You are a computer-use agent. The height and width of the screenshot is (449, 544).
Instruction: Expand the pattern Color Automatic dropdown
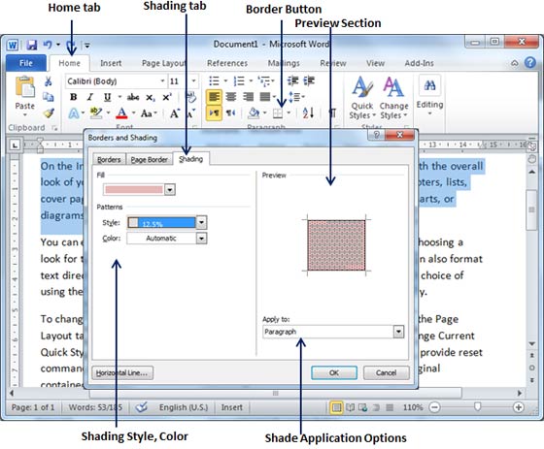point(201,239)
